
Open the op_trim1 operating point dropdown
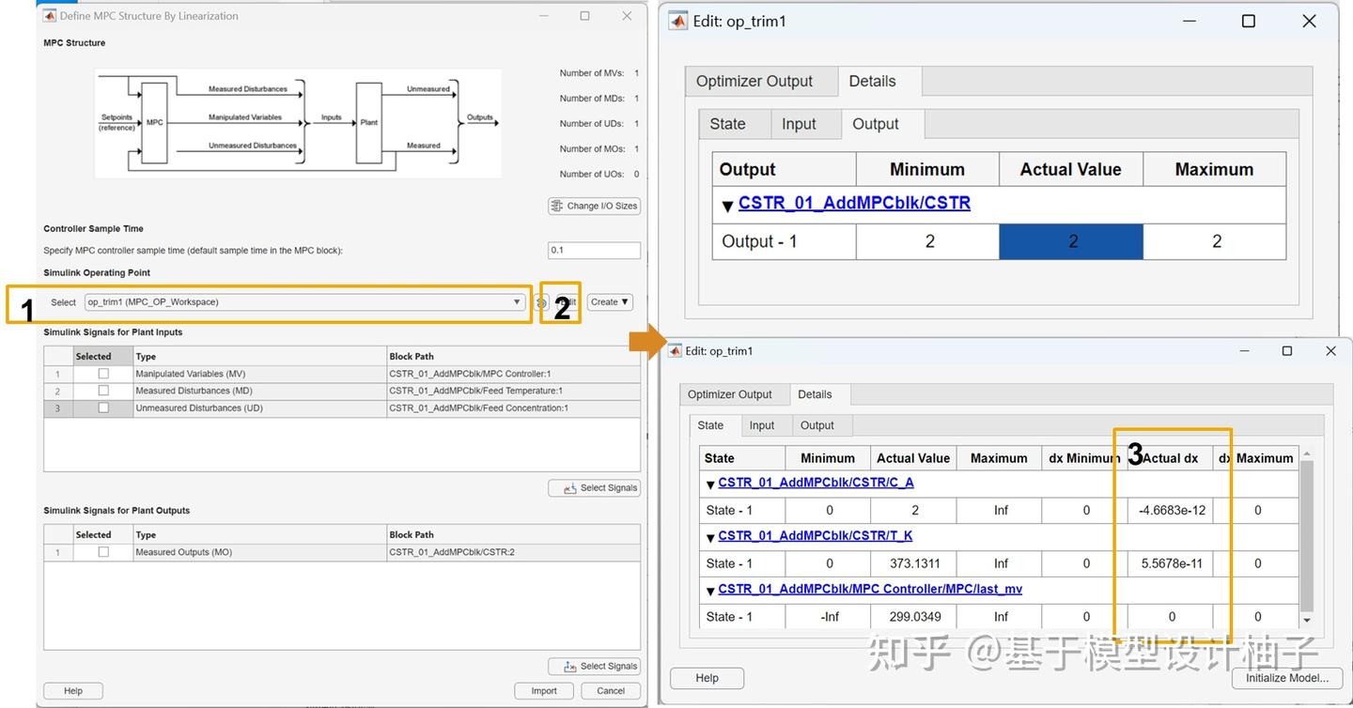516,302
